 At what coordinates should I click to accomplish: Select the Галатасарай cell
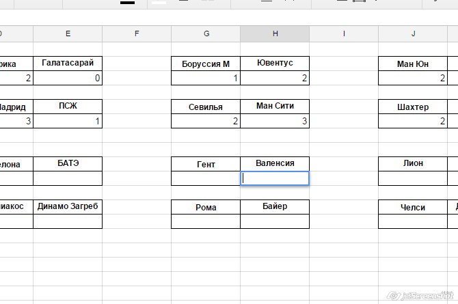[68, 64]
